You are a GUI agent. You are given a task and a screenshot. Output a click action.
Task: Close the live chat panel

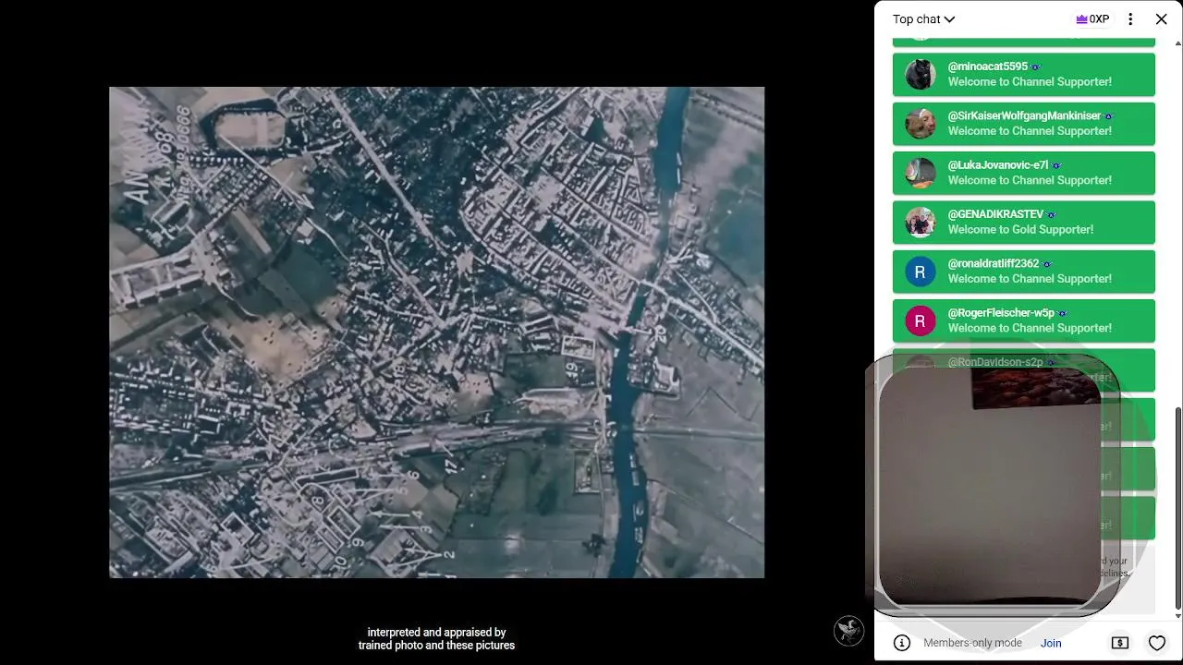[x=1161, y=19]
